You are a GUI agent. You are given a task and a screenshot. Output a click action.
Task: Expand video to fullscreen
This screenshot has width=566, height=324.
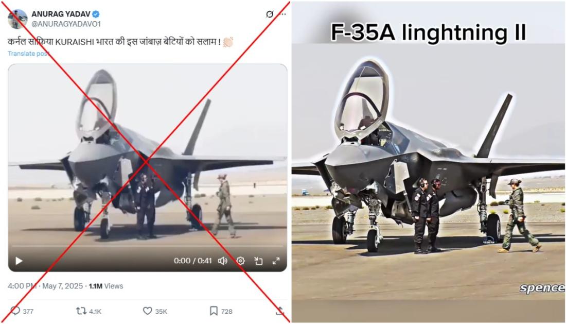tap(276, 261)
